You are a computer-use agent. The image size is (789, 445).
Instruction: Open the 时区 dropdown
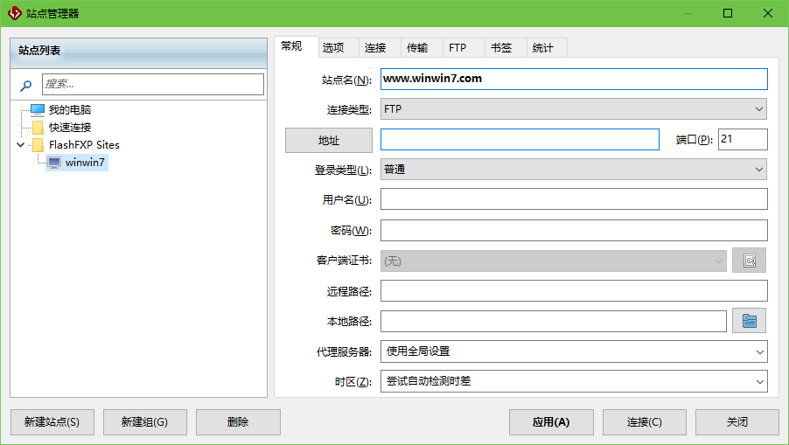[x=574, y=382]
